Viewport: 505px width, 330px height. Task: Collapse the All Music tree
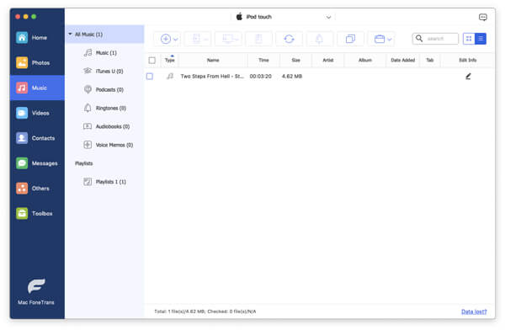(x=70, y=34)
